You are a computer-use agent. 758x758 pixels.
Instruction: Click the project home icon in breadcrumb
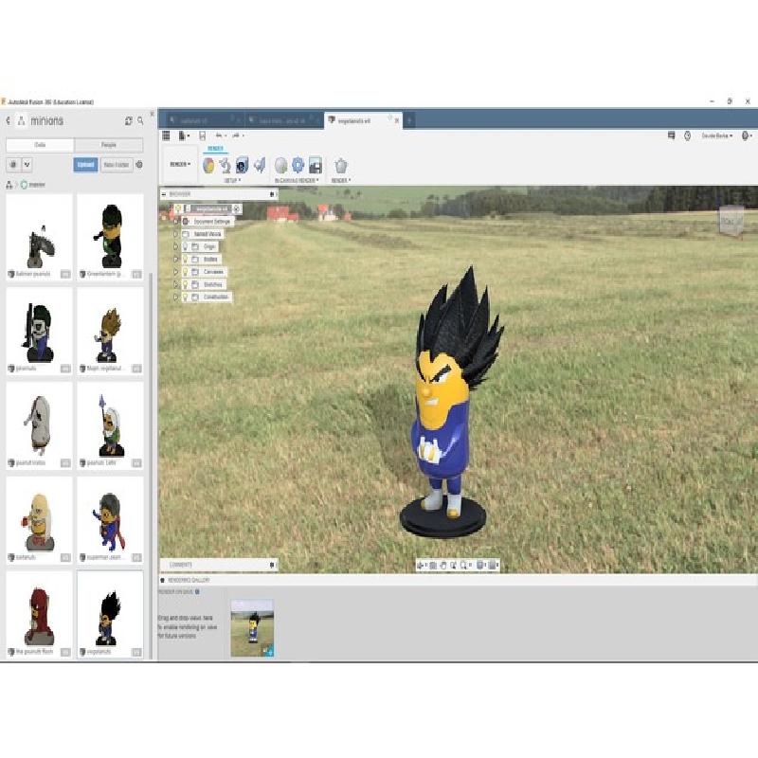(x=9, y=185)
